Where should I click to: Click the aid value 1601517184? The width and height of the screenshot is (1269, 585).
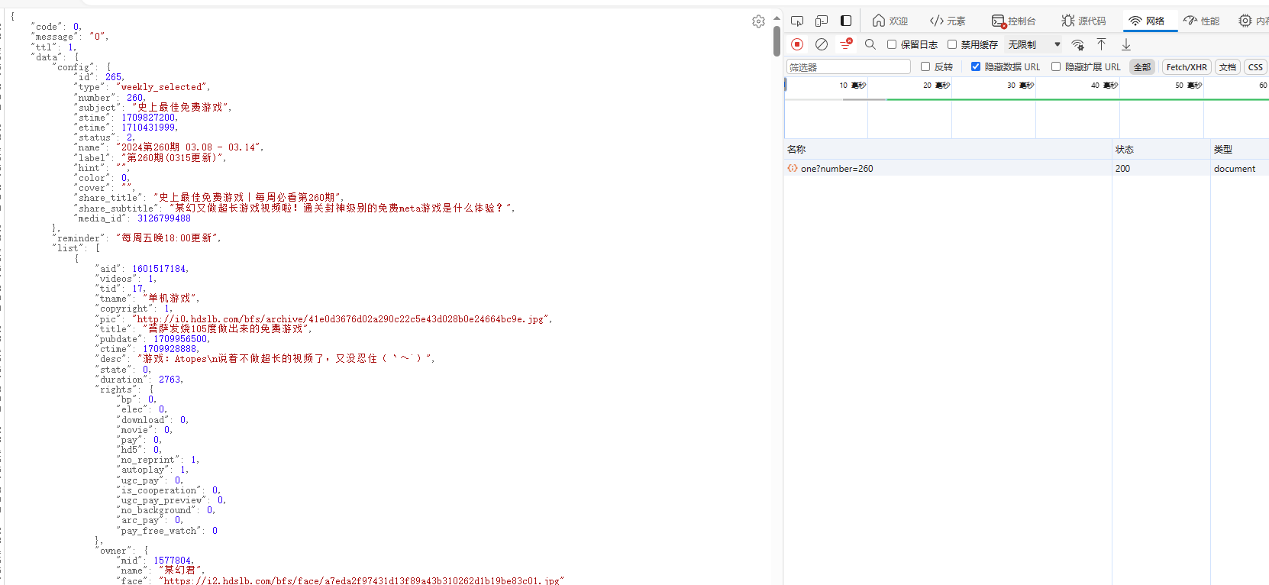point(159,268)
